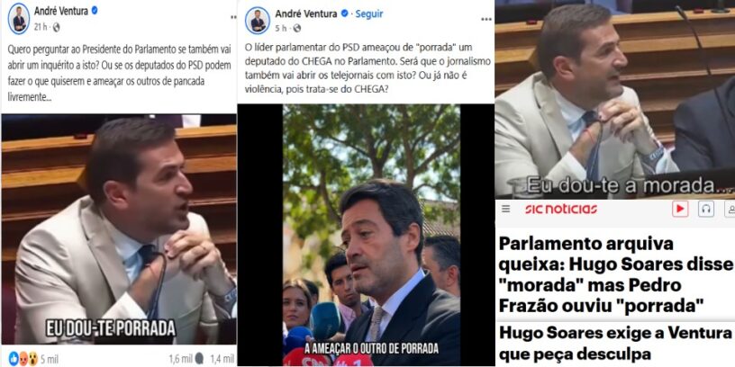Open André Ventura's profile picture in left post

pyautogui.click(x=19, y=19)
